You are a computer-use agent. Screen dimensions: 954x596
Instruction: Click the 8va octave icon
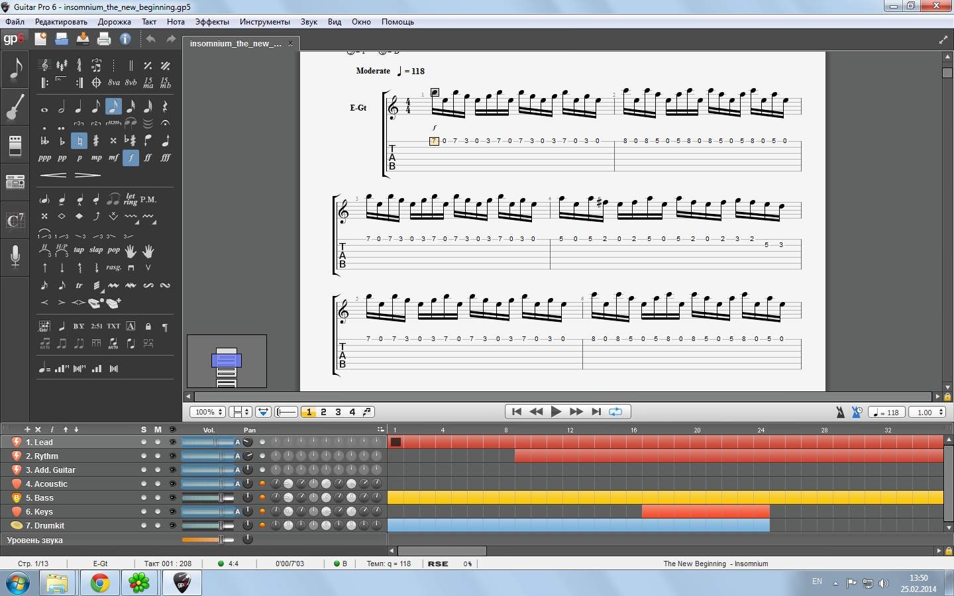114,83
